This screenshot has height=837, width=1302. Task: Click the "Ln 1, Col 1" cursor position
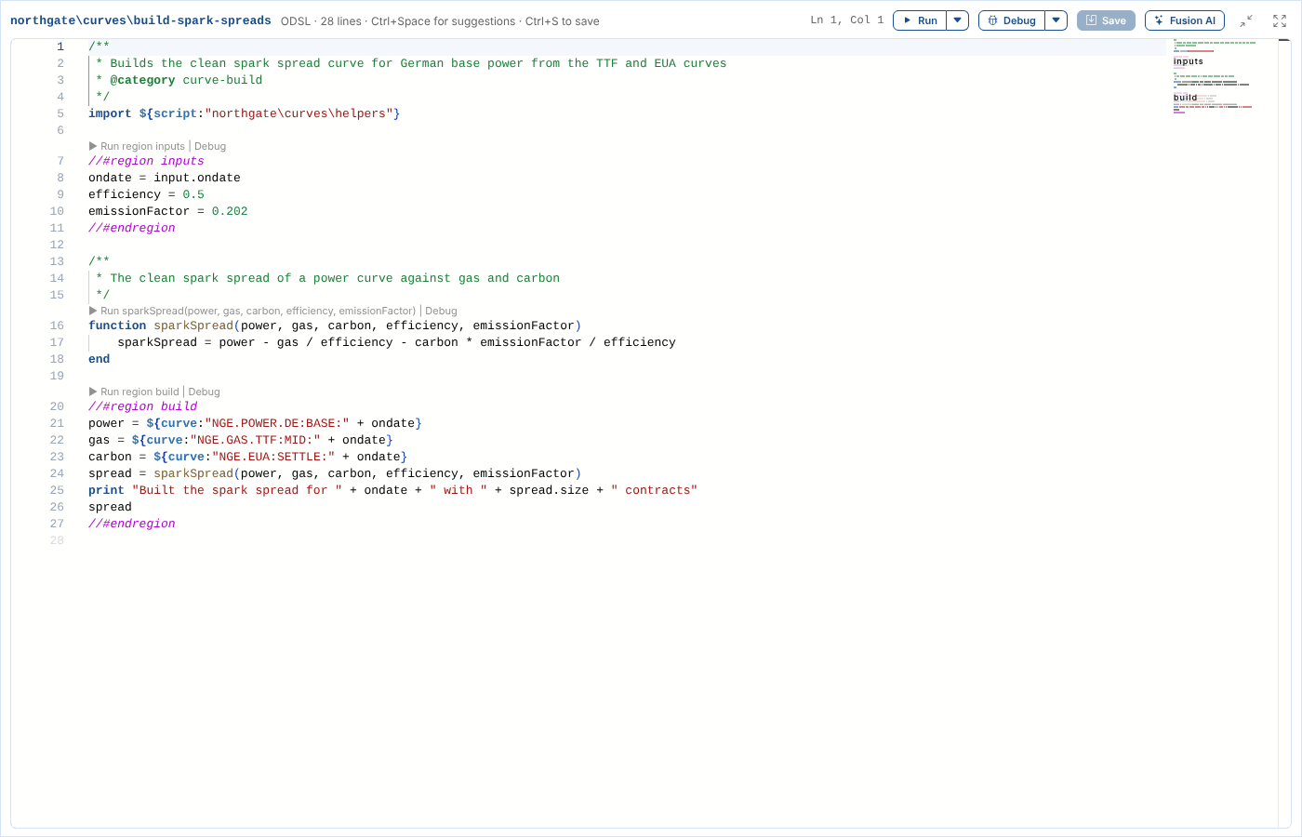(x=847, y=20)
